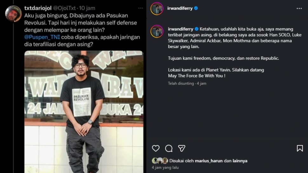Open the @Puspen_TNI mention link
Viewport: 308px width, 173px height.
click(x=42, y=37)
